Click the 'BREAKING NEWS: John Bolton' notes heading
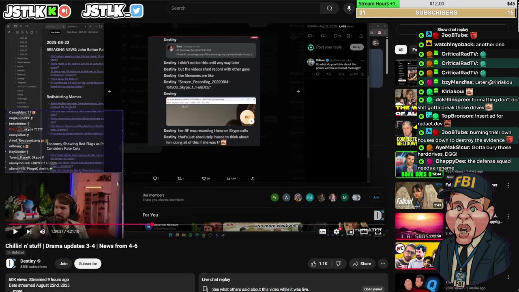Image resolution: width=519 pixels, height=292 pixels. pos(75,49)
